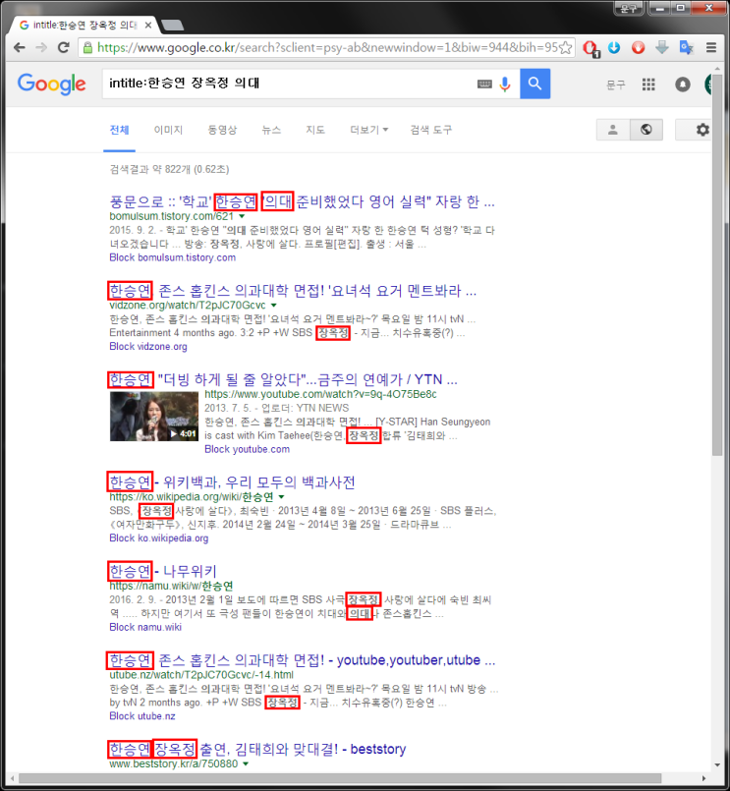This screenshot has width=730, height=791.
Task: Click the scroll-right arrow of horizontal scrollbar
Action: point(703,778)
